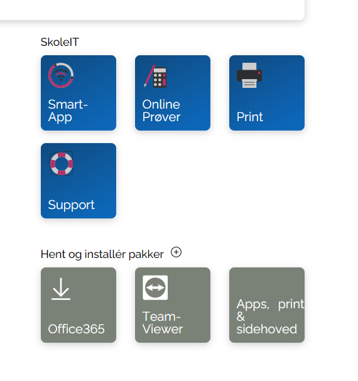Click the lifebuoy Support icon
Screen dimensions: 358x381
tap(62, 163)
